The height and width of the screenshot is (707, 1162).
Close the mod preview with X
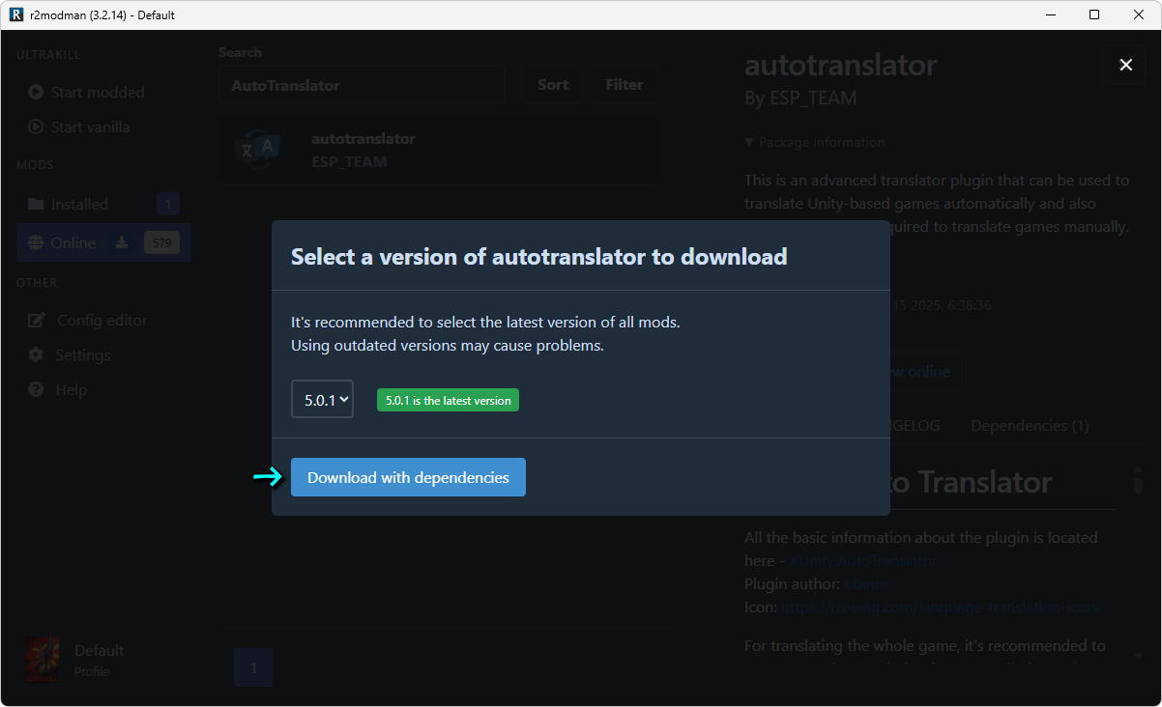coord(1125,65)
